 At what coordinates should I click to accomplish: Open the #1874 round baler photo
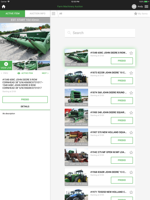(x=76, y=97)
